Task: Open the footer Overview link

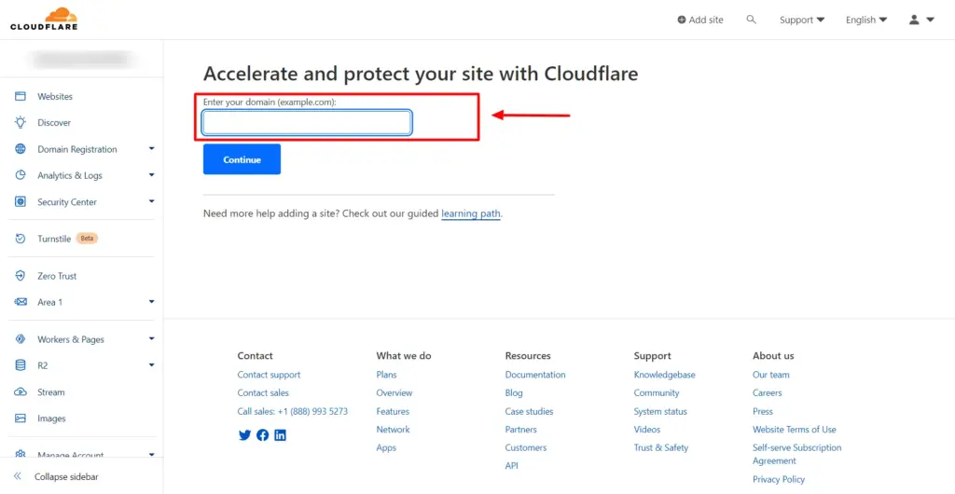Action: point(394,393)
